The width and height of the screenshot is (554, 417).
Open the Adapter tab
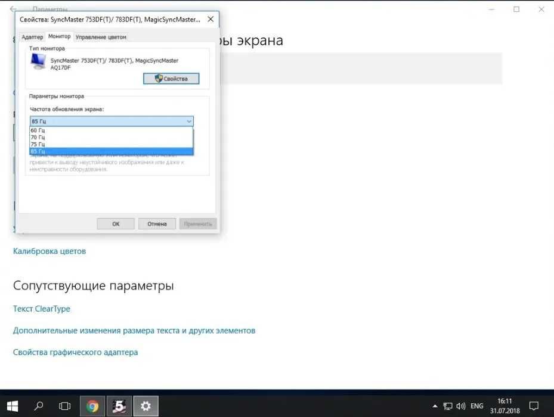click(x=32, y=37)
